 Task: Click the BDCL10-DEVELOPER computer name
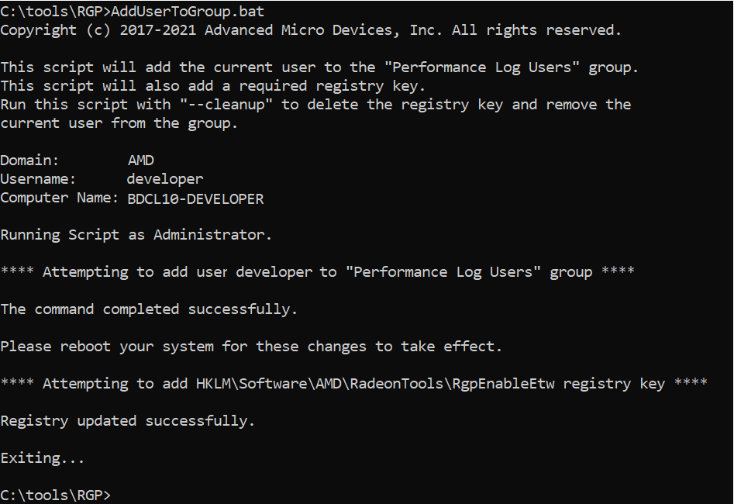[195, 198]
